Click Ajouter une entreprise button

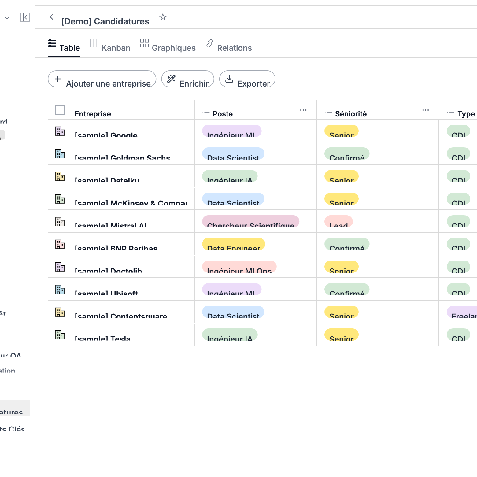(x=102, y=79)
